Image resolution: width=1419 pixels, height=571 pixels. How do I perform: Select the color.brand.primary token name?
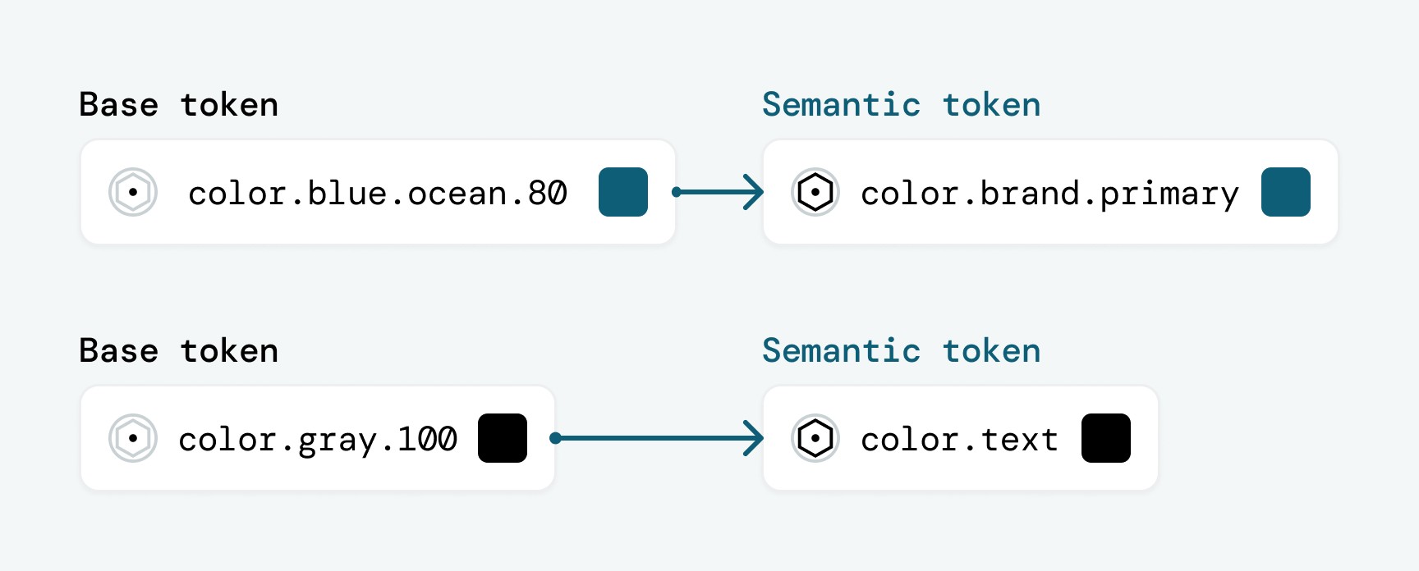[1050, 194]
